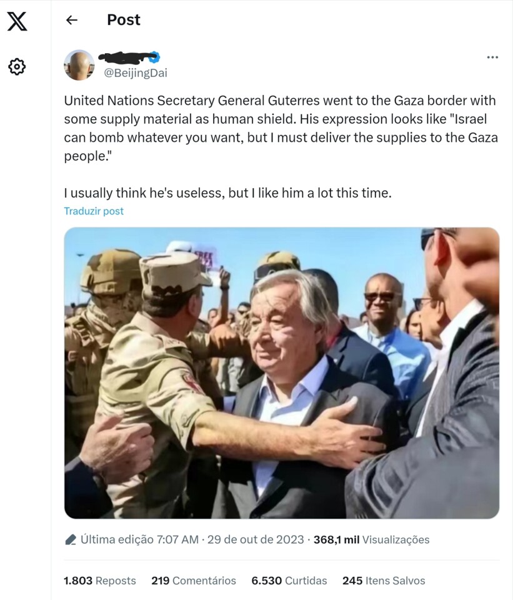View the 6.530 Curtidas list

point(289,581)
